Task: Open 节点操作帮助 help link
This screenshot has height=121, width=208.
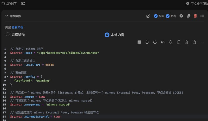Action: (198, 4)
